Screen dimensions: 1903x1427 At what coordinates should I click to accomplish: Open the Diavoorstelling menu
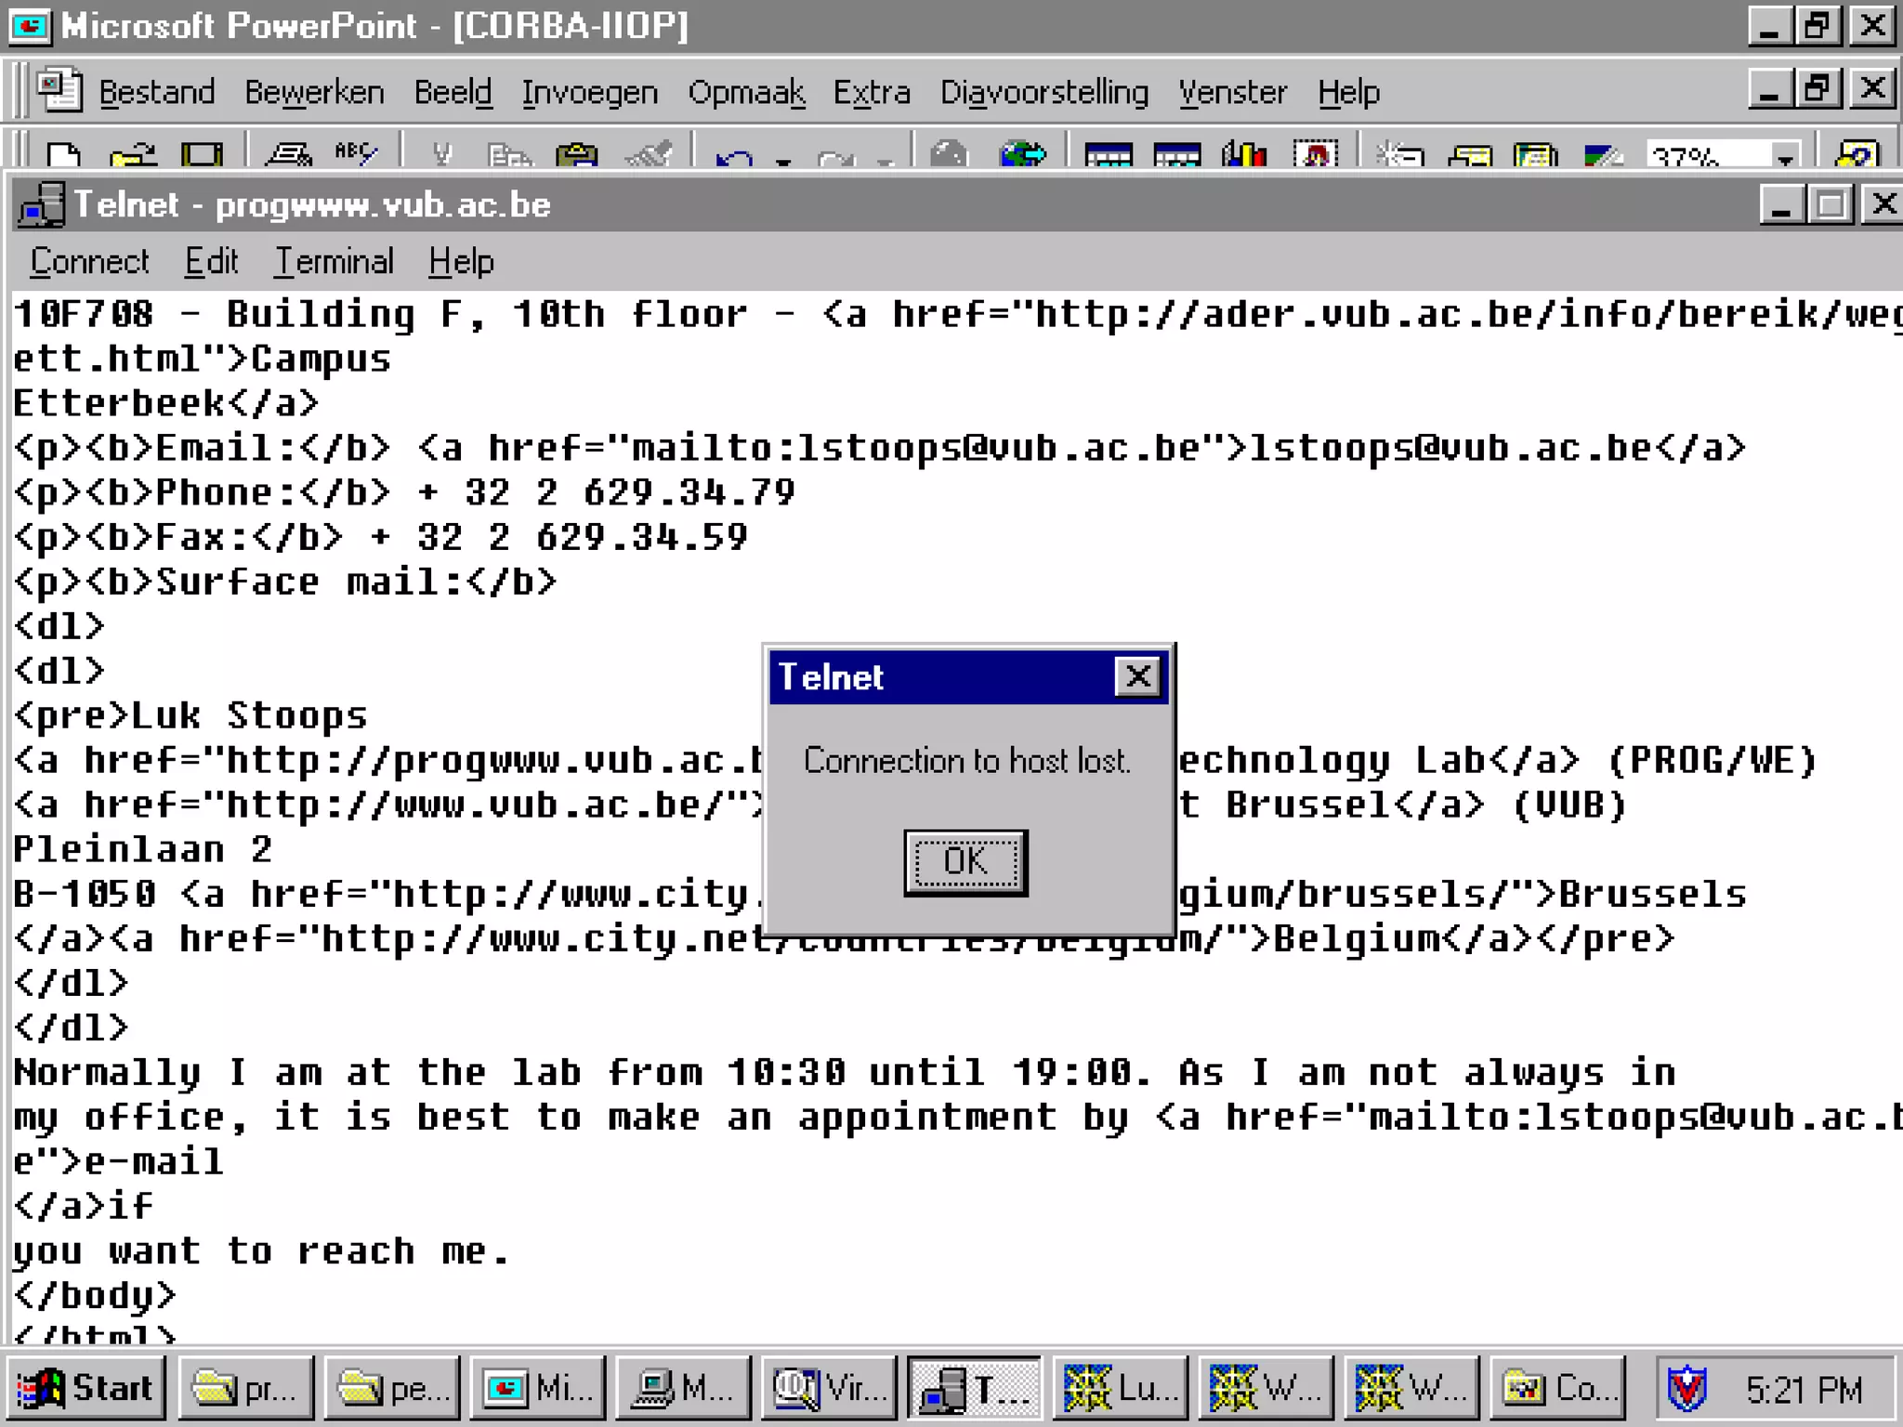1043,93
